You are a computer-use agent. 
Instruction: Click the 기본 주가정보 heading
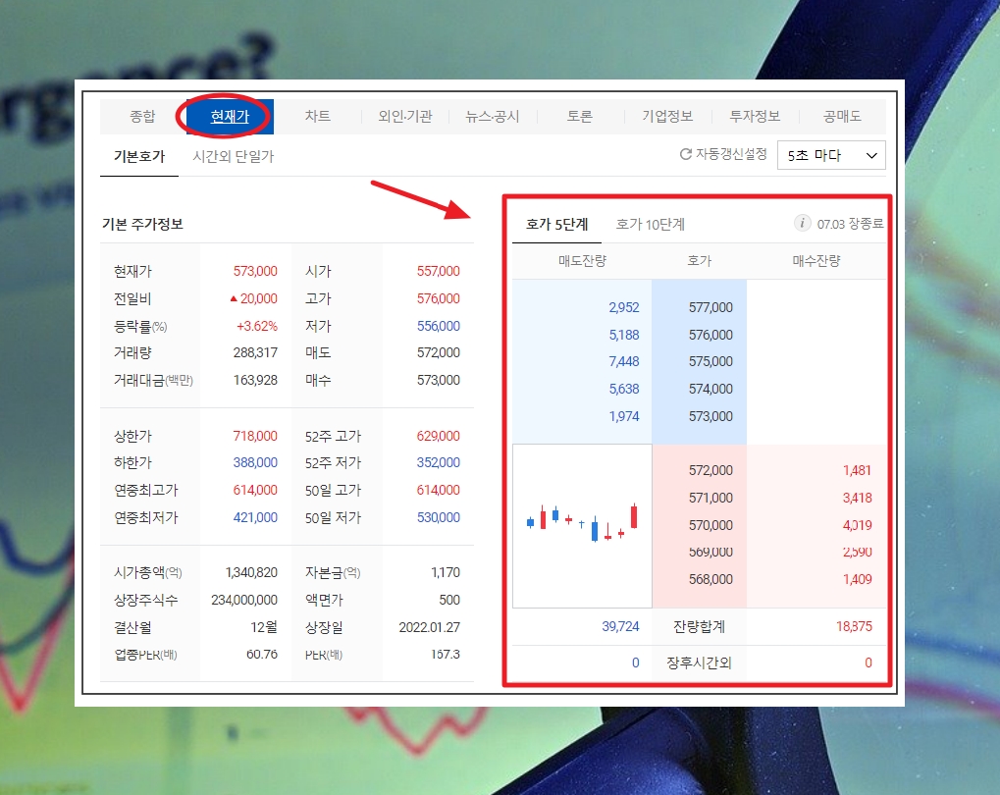click(142, 224)
